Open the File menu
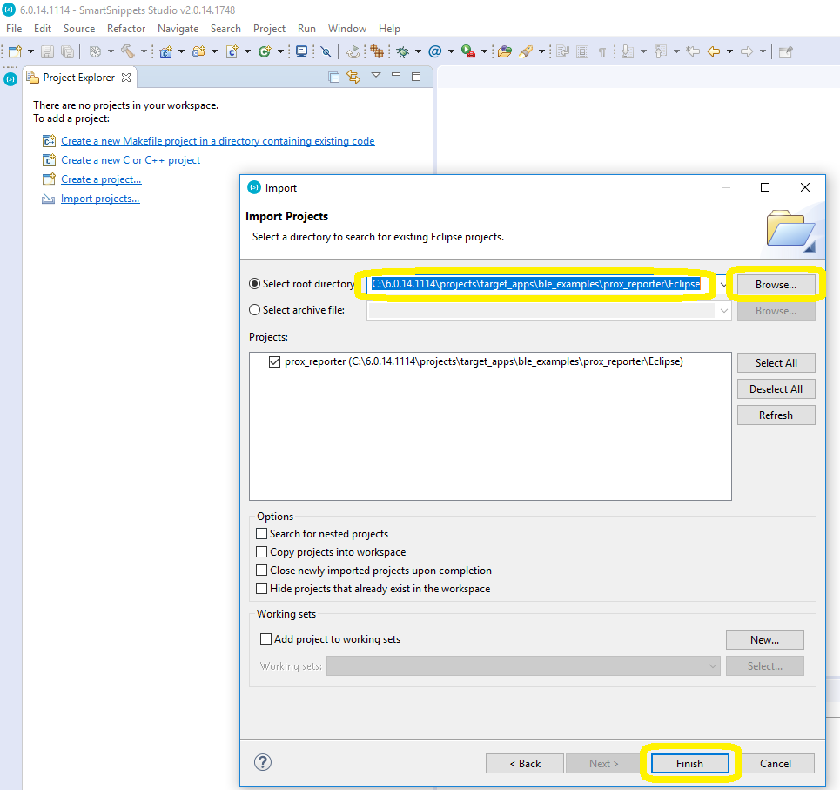This screenshot has width=840, height=790. tap(14, 29)
